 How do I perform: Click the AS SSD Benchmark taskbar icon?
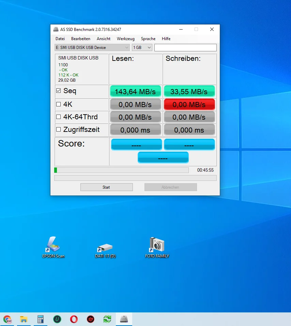pos(124,319)
